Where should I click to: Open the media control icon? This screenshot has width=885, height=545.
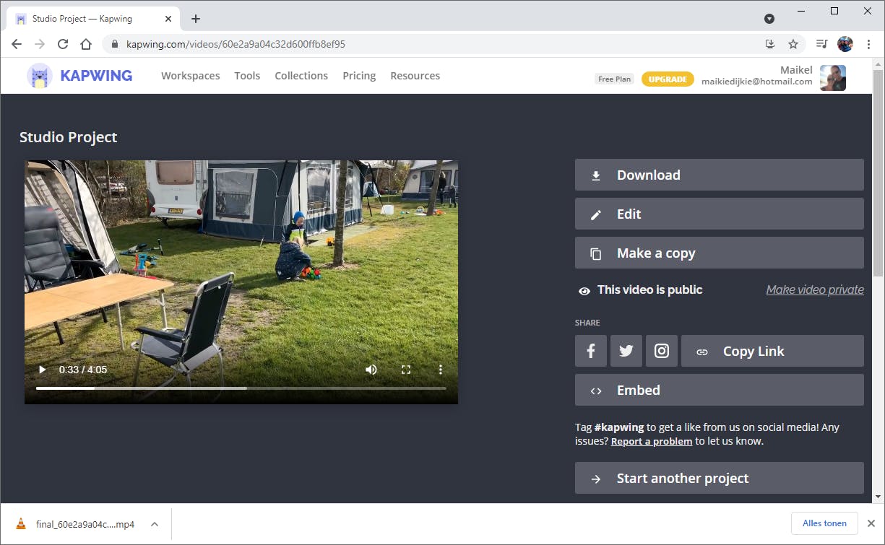821,44
